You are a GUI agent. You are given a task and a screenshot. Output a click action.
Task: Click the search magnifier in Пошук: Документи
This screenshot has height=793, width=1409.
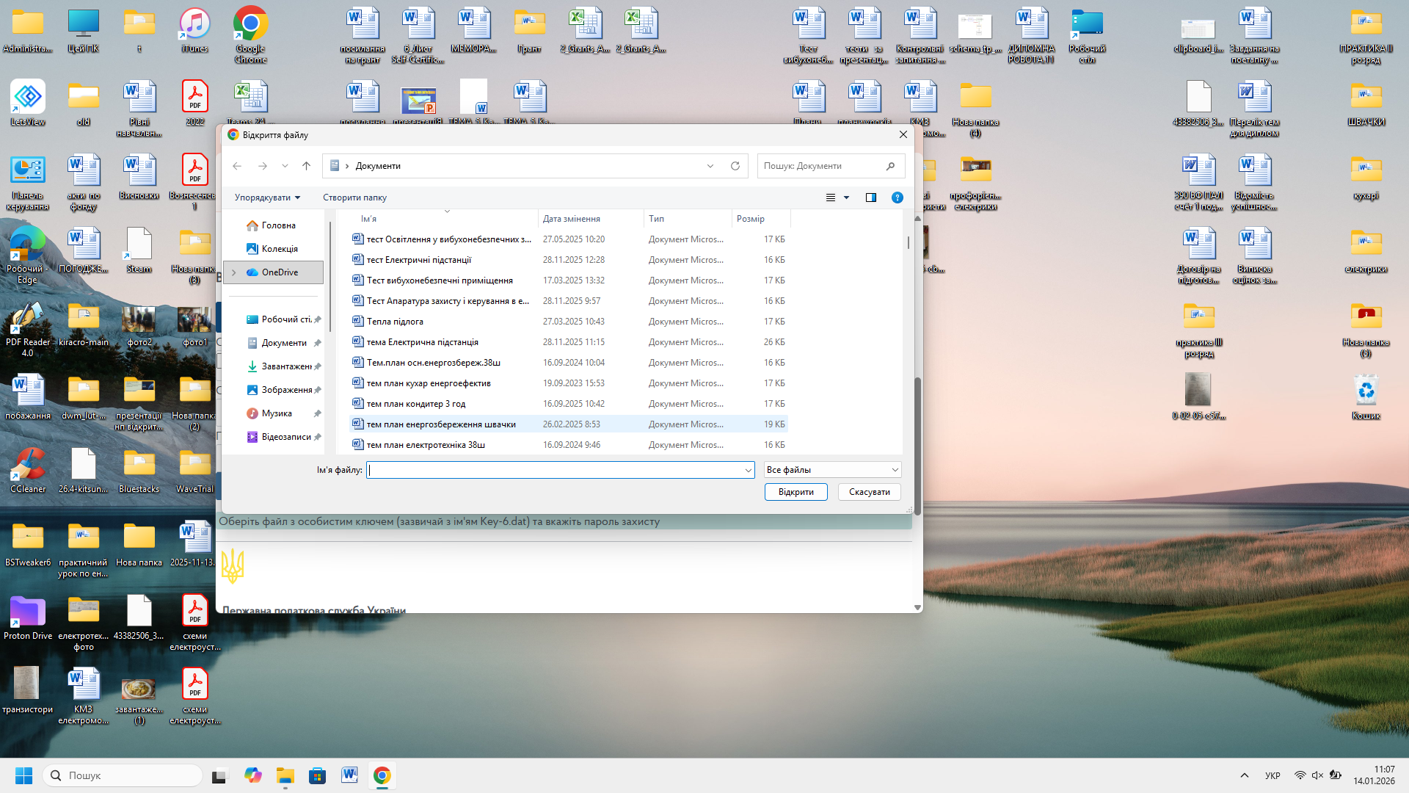click(x=890, y=166)
